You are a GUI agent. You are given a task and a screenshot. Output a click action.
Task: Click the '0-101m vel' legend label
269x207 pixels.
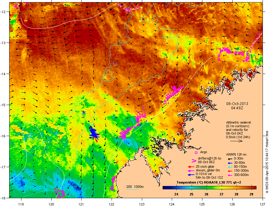tap(204, 174)
